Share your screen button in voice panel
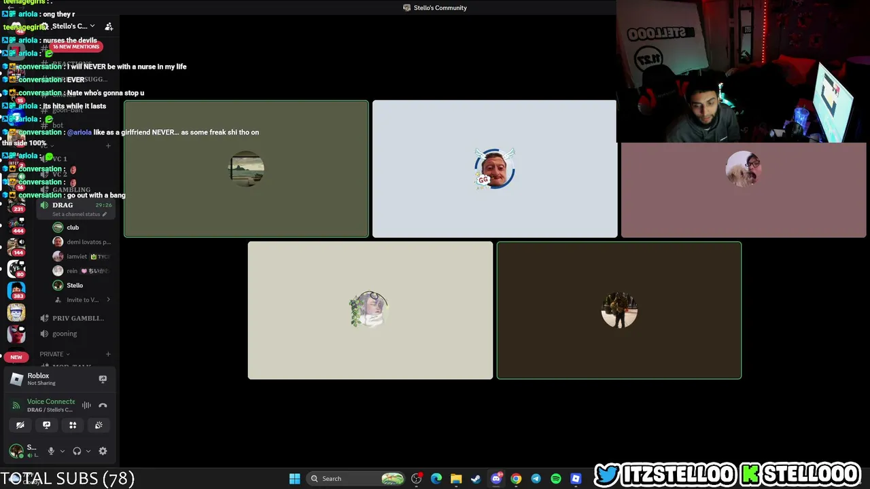The image size is (870, 489). (46, 425)
